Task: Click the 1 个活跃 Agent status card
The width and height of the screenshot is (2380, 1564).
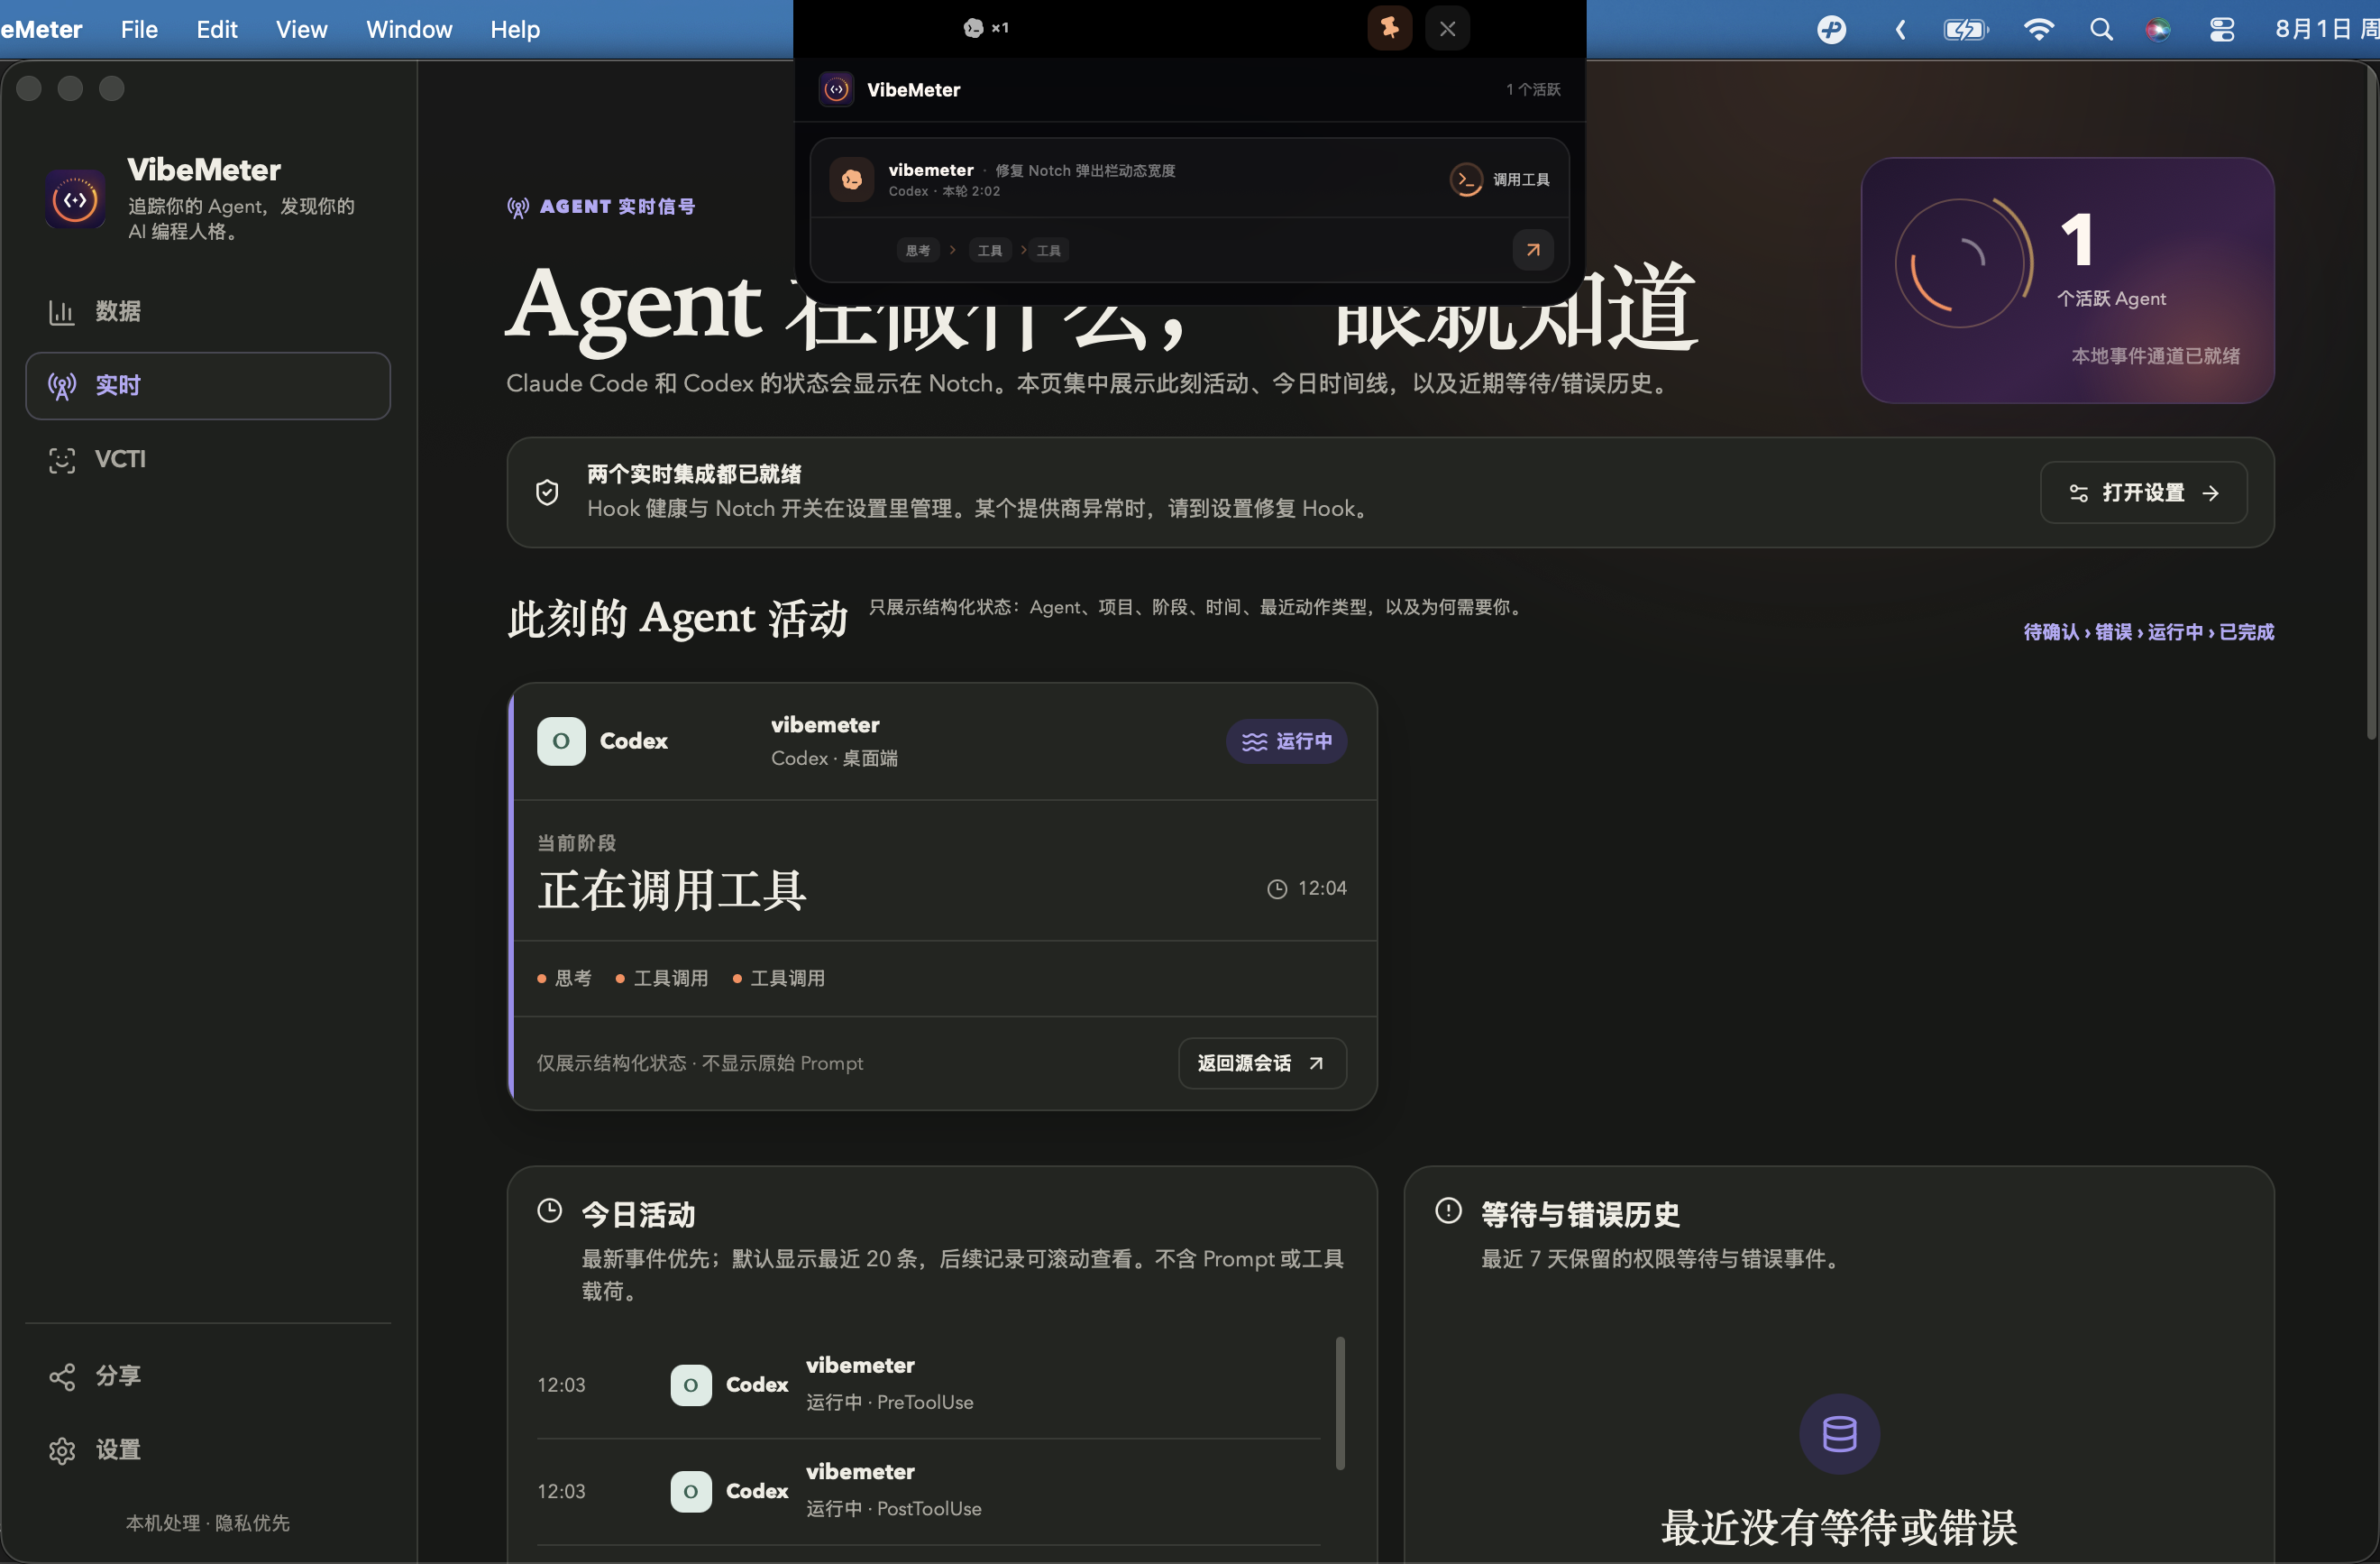Action: [2067, 281]
